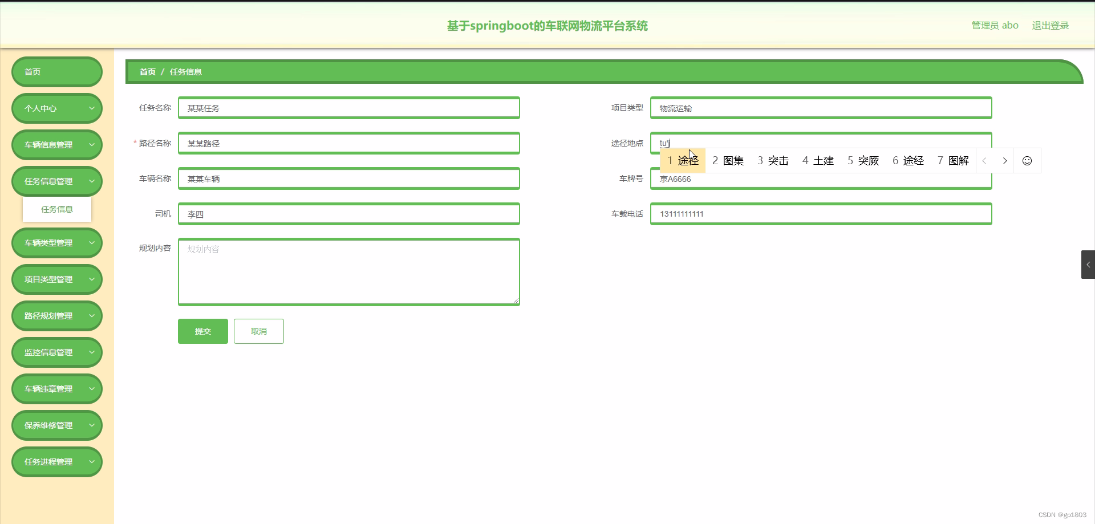Focus the 车辆名称 input field
Screen dimensions: 1095x524
(349, 178)
